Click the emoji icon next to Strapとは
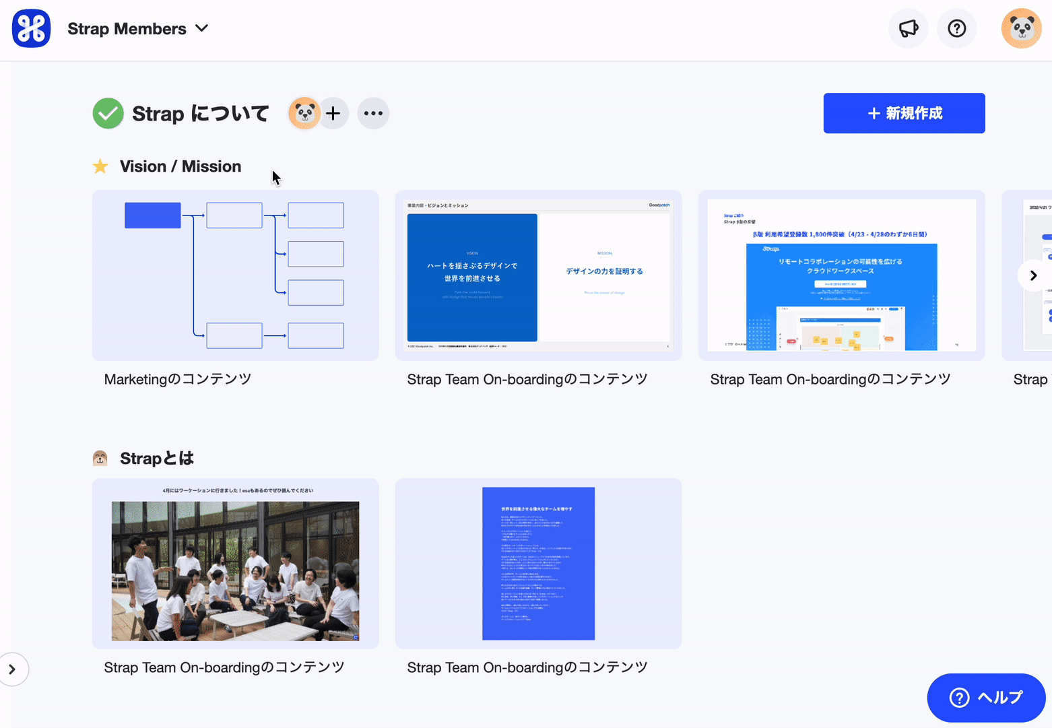 (x=100, y=459)
